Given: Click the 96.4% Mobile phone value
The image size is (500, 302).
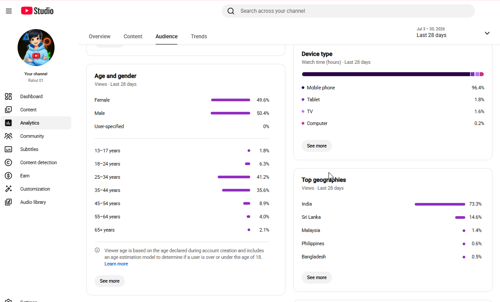Looking at the screenshot, I should coord(478,88).
